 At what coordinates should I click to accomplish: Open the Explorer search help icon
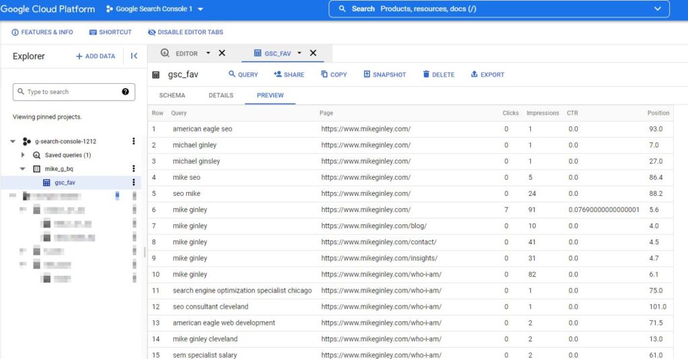click(126, 92)
